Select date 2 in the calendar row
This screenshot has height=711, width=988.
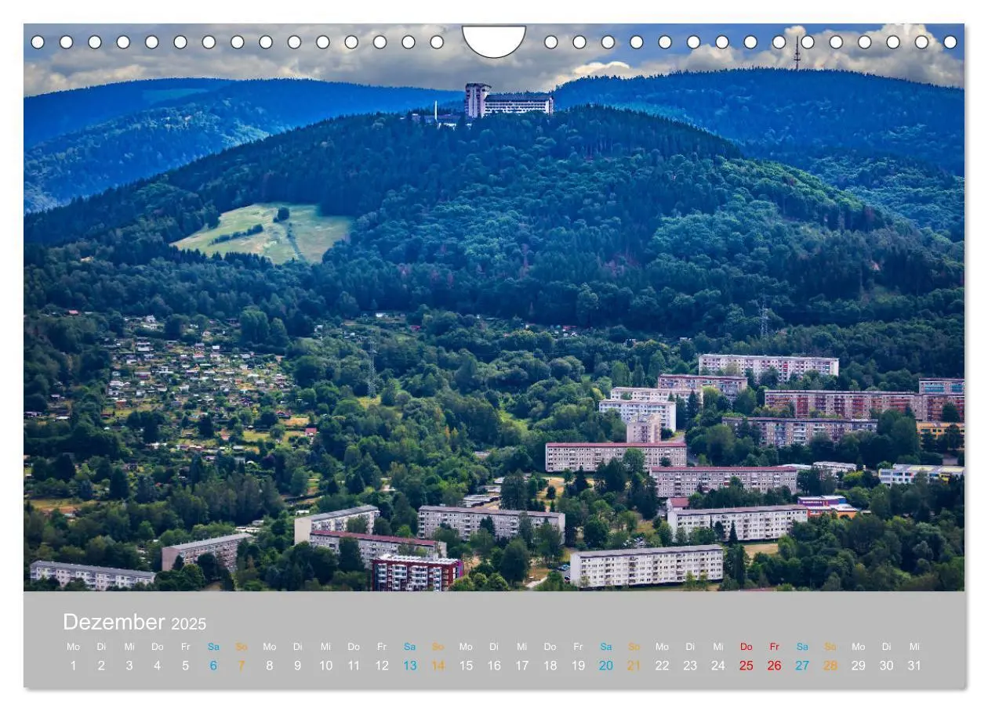click(101, 666)
